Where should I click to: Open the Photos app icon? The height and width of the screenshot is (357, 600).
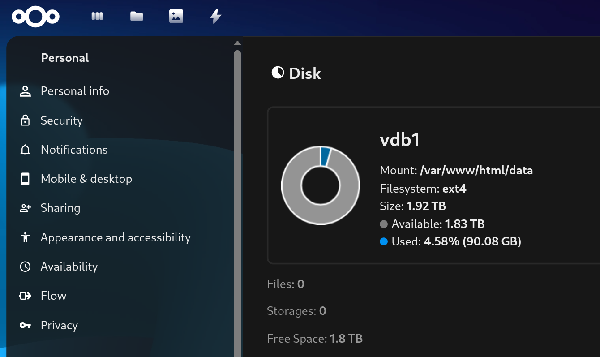(176, 17)
